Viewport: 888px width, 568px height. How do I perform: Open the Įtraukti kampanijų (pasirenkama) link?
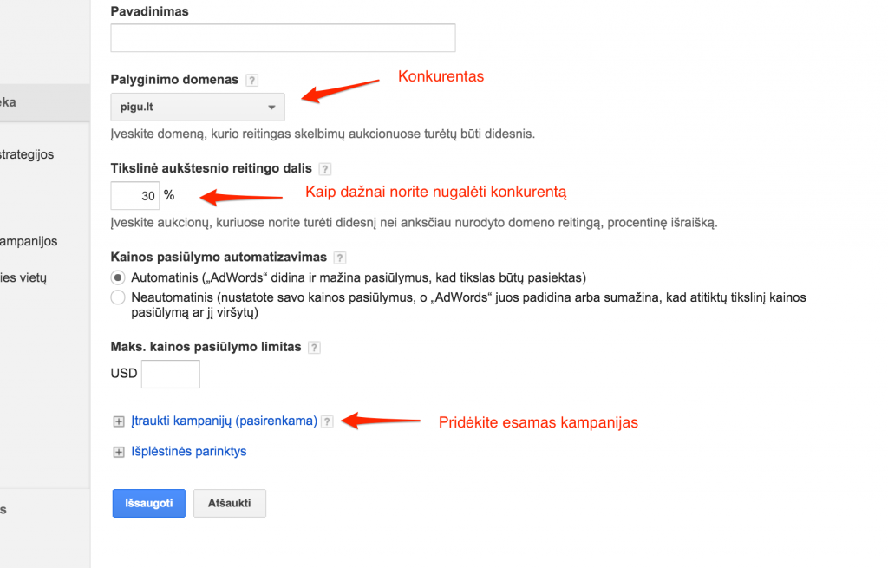tap(225, 421)
